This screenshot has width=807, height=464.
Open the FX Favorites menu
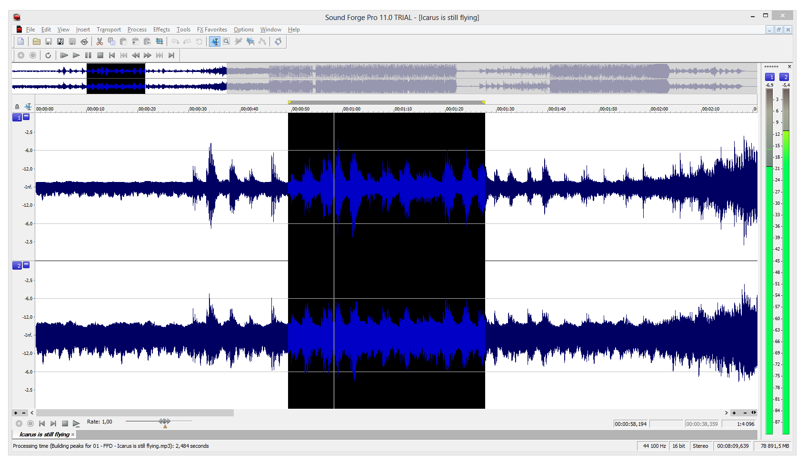tap(212, 30)
